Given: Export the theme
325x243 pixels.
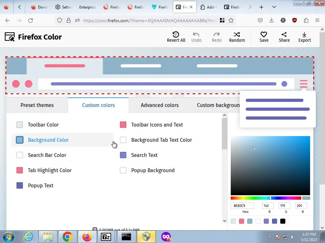Looking at the screenshot, I should tap(304, 37).
